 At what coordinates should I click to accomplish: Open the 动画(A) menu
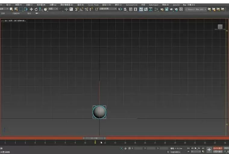click(x=53, y=5)
